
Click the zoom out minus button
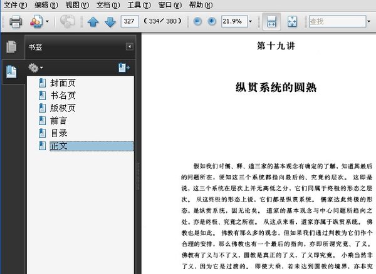pyautogui.click(x=197, y=22)
